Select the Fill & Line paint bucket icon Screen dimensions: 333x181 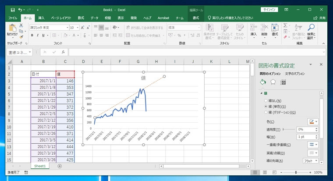[x=263, y=82]
